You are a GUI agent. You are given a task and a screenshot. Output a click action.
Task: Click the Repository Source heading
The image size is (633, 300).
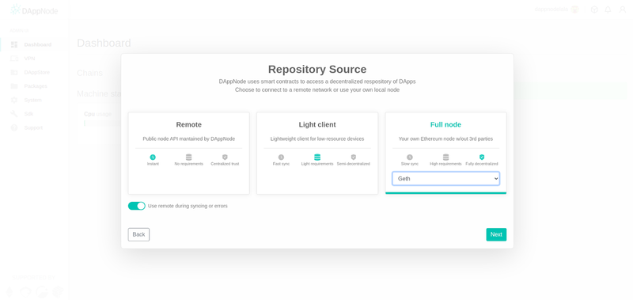tap(317, 69)
